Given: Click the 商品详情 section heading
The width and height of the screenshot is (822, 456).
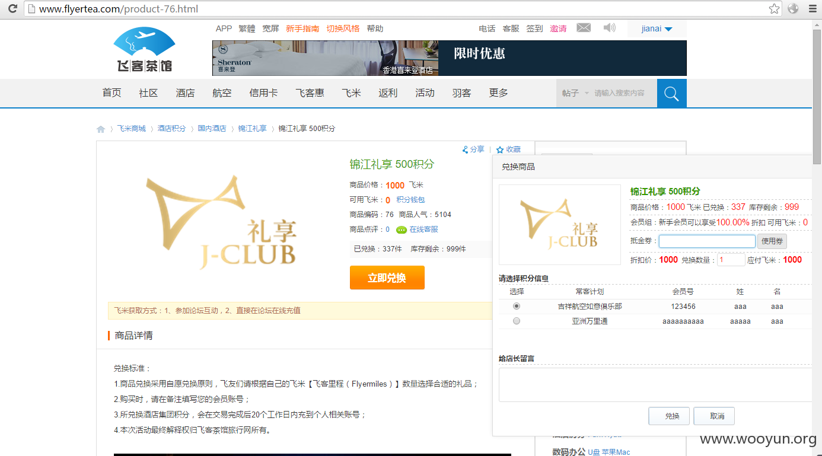Looking at the screenshot, I should 133,336.
